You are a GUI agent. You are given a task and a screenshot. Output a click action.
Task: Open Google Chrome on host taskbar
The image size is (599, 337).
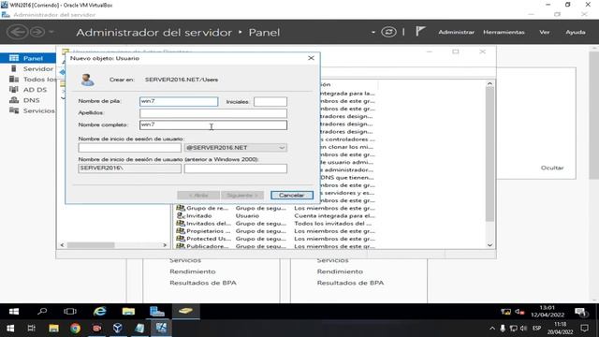75,329
